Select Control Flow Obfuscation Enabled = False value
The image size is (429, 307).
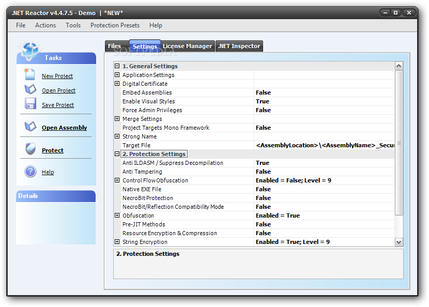pos(325,180)
